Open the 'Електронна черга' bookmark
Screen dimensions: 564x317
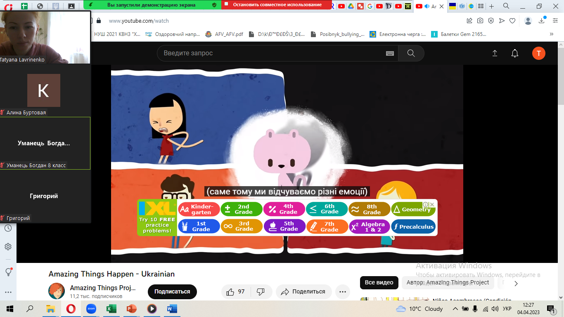(x=398, y=34)
